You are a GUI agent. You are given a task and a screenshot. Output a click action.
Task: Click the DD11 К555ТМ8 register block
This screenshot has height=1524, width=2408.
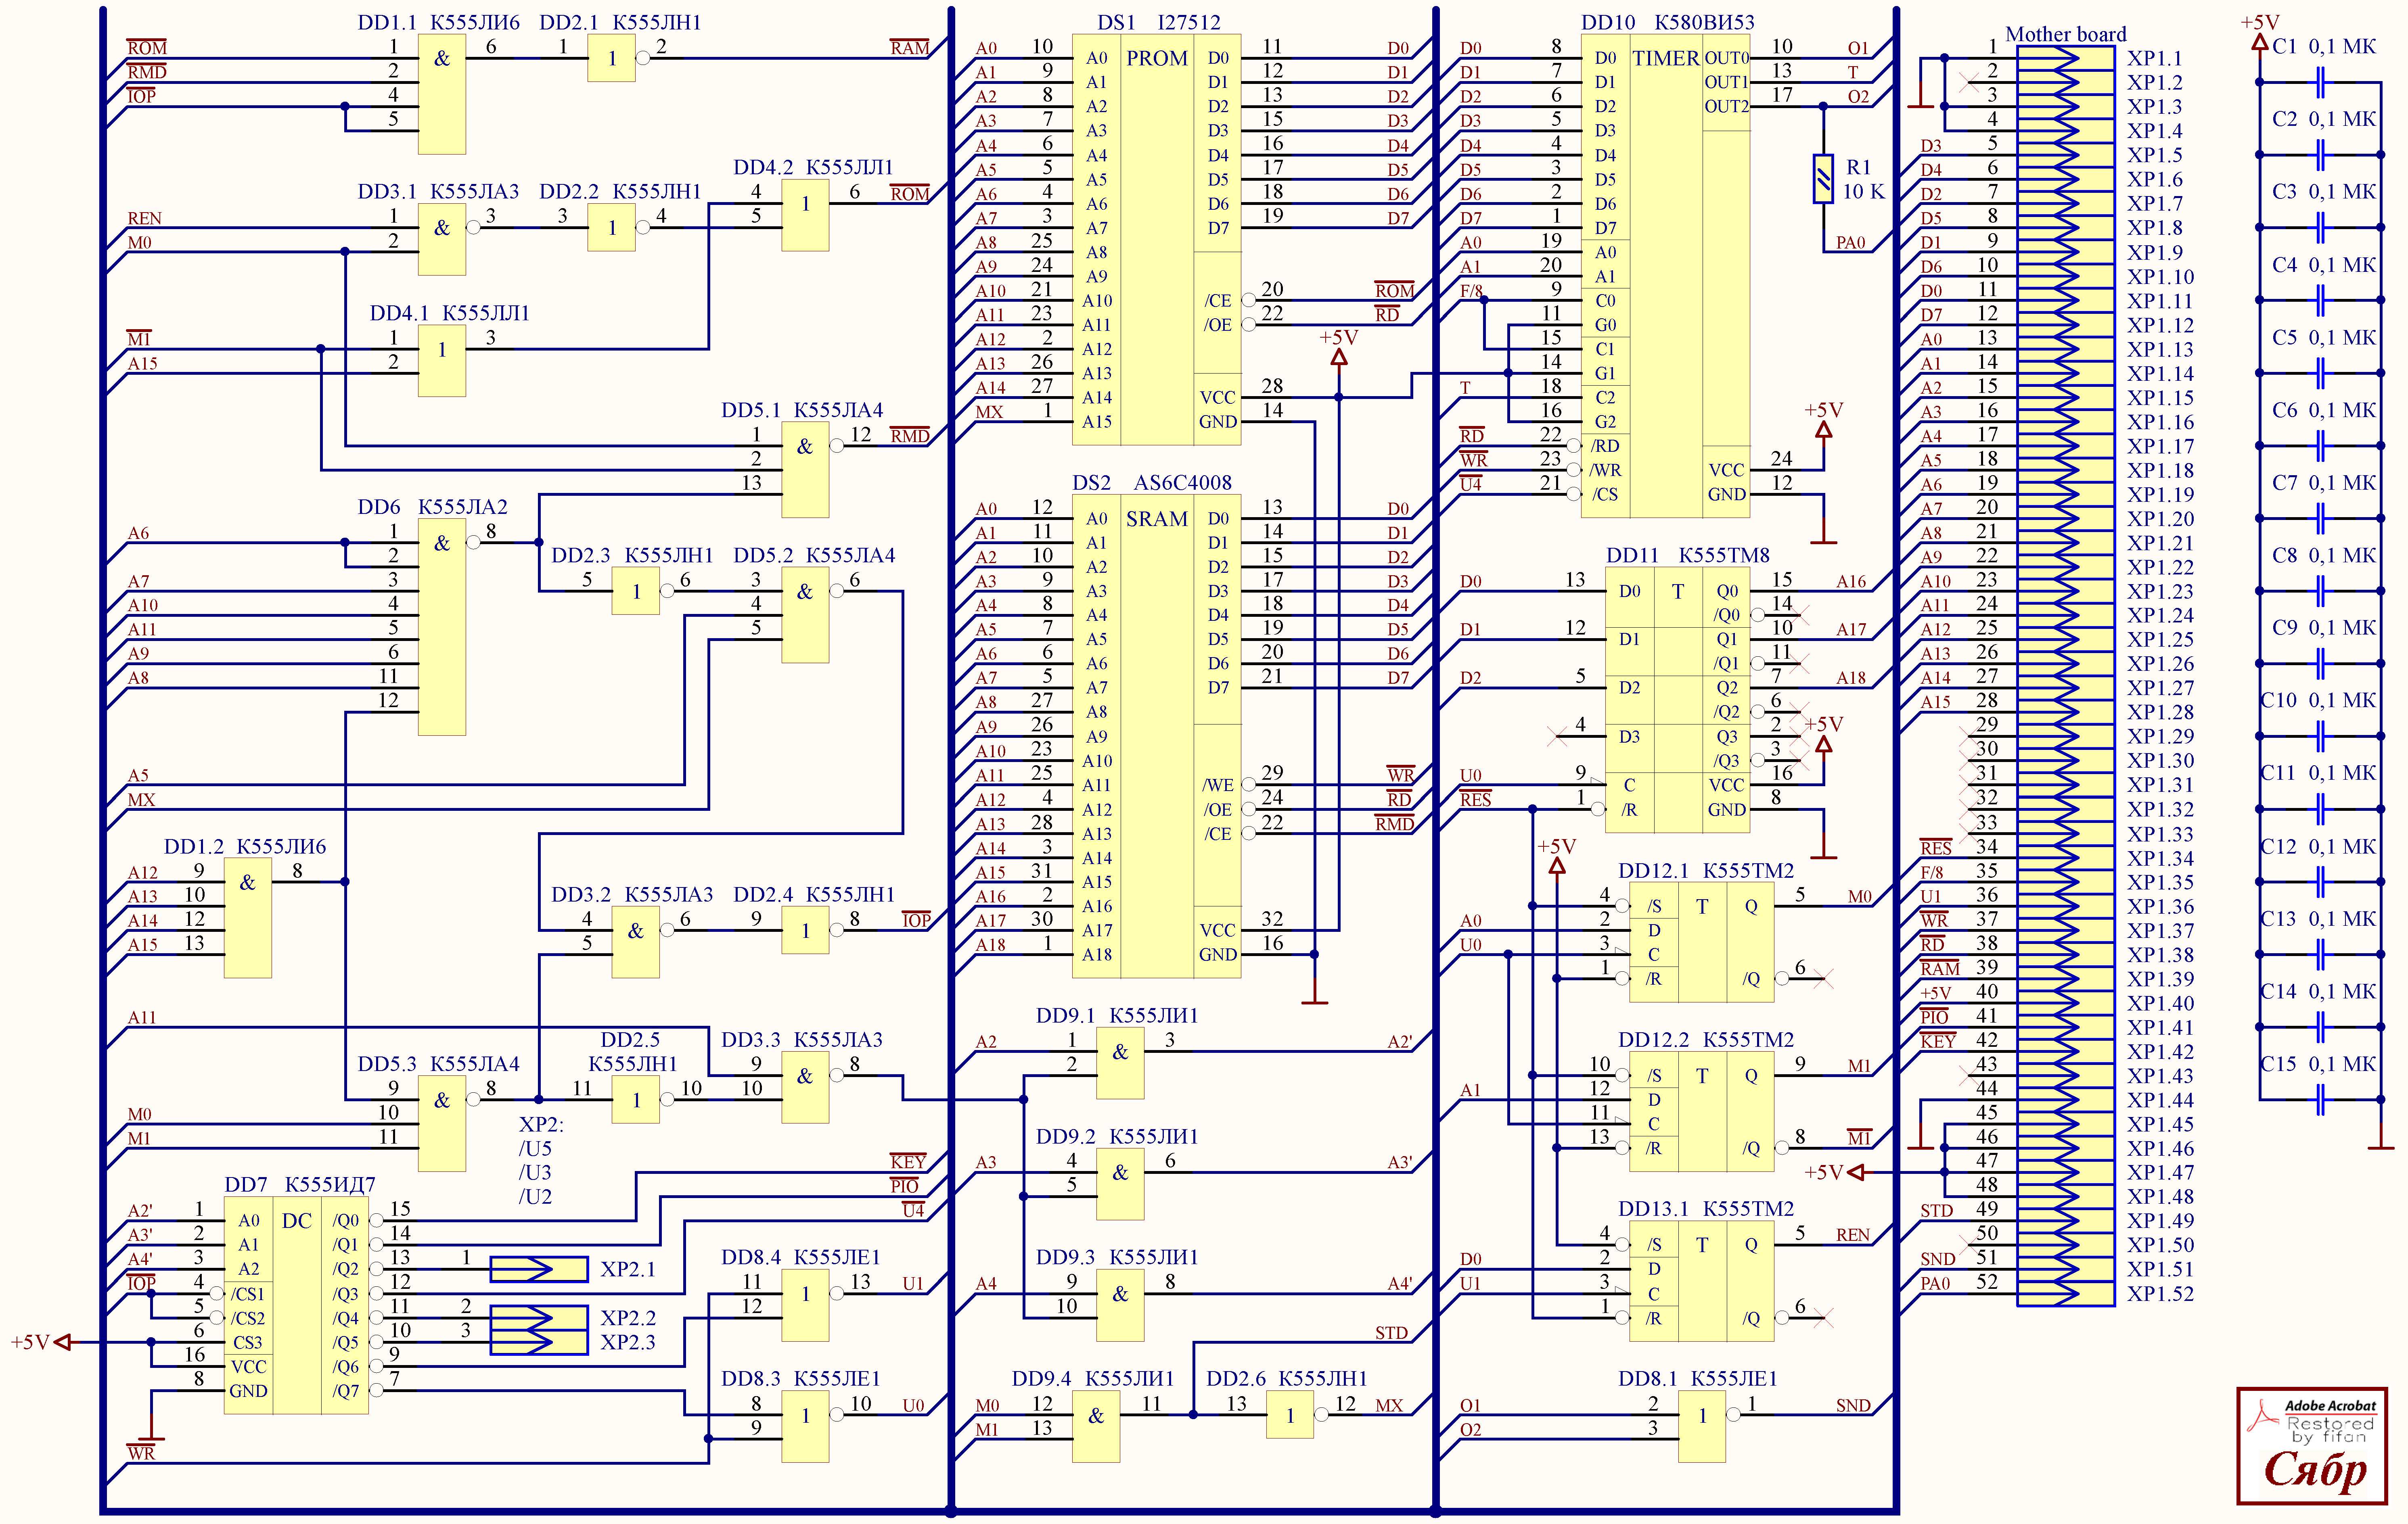(x=1677, y=699)
